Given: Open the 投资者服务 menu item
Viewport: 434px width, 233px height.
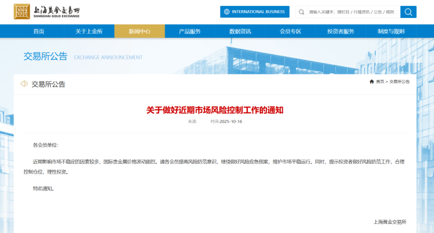Looking at the screenshot, I should coord(341,31).
